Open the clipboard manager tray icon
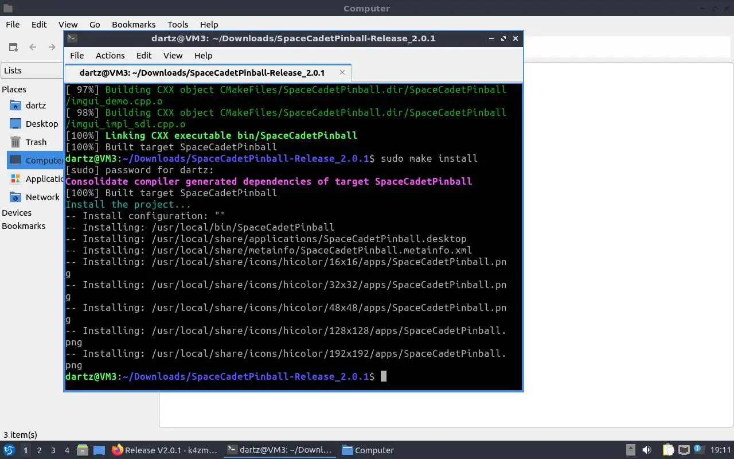This screenshot has width=734, height=459. coord(668,450)
